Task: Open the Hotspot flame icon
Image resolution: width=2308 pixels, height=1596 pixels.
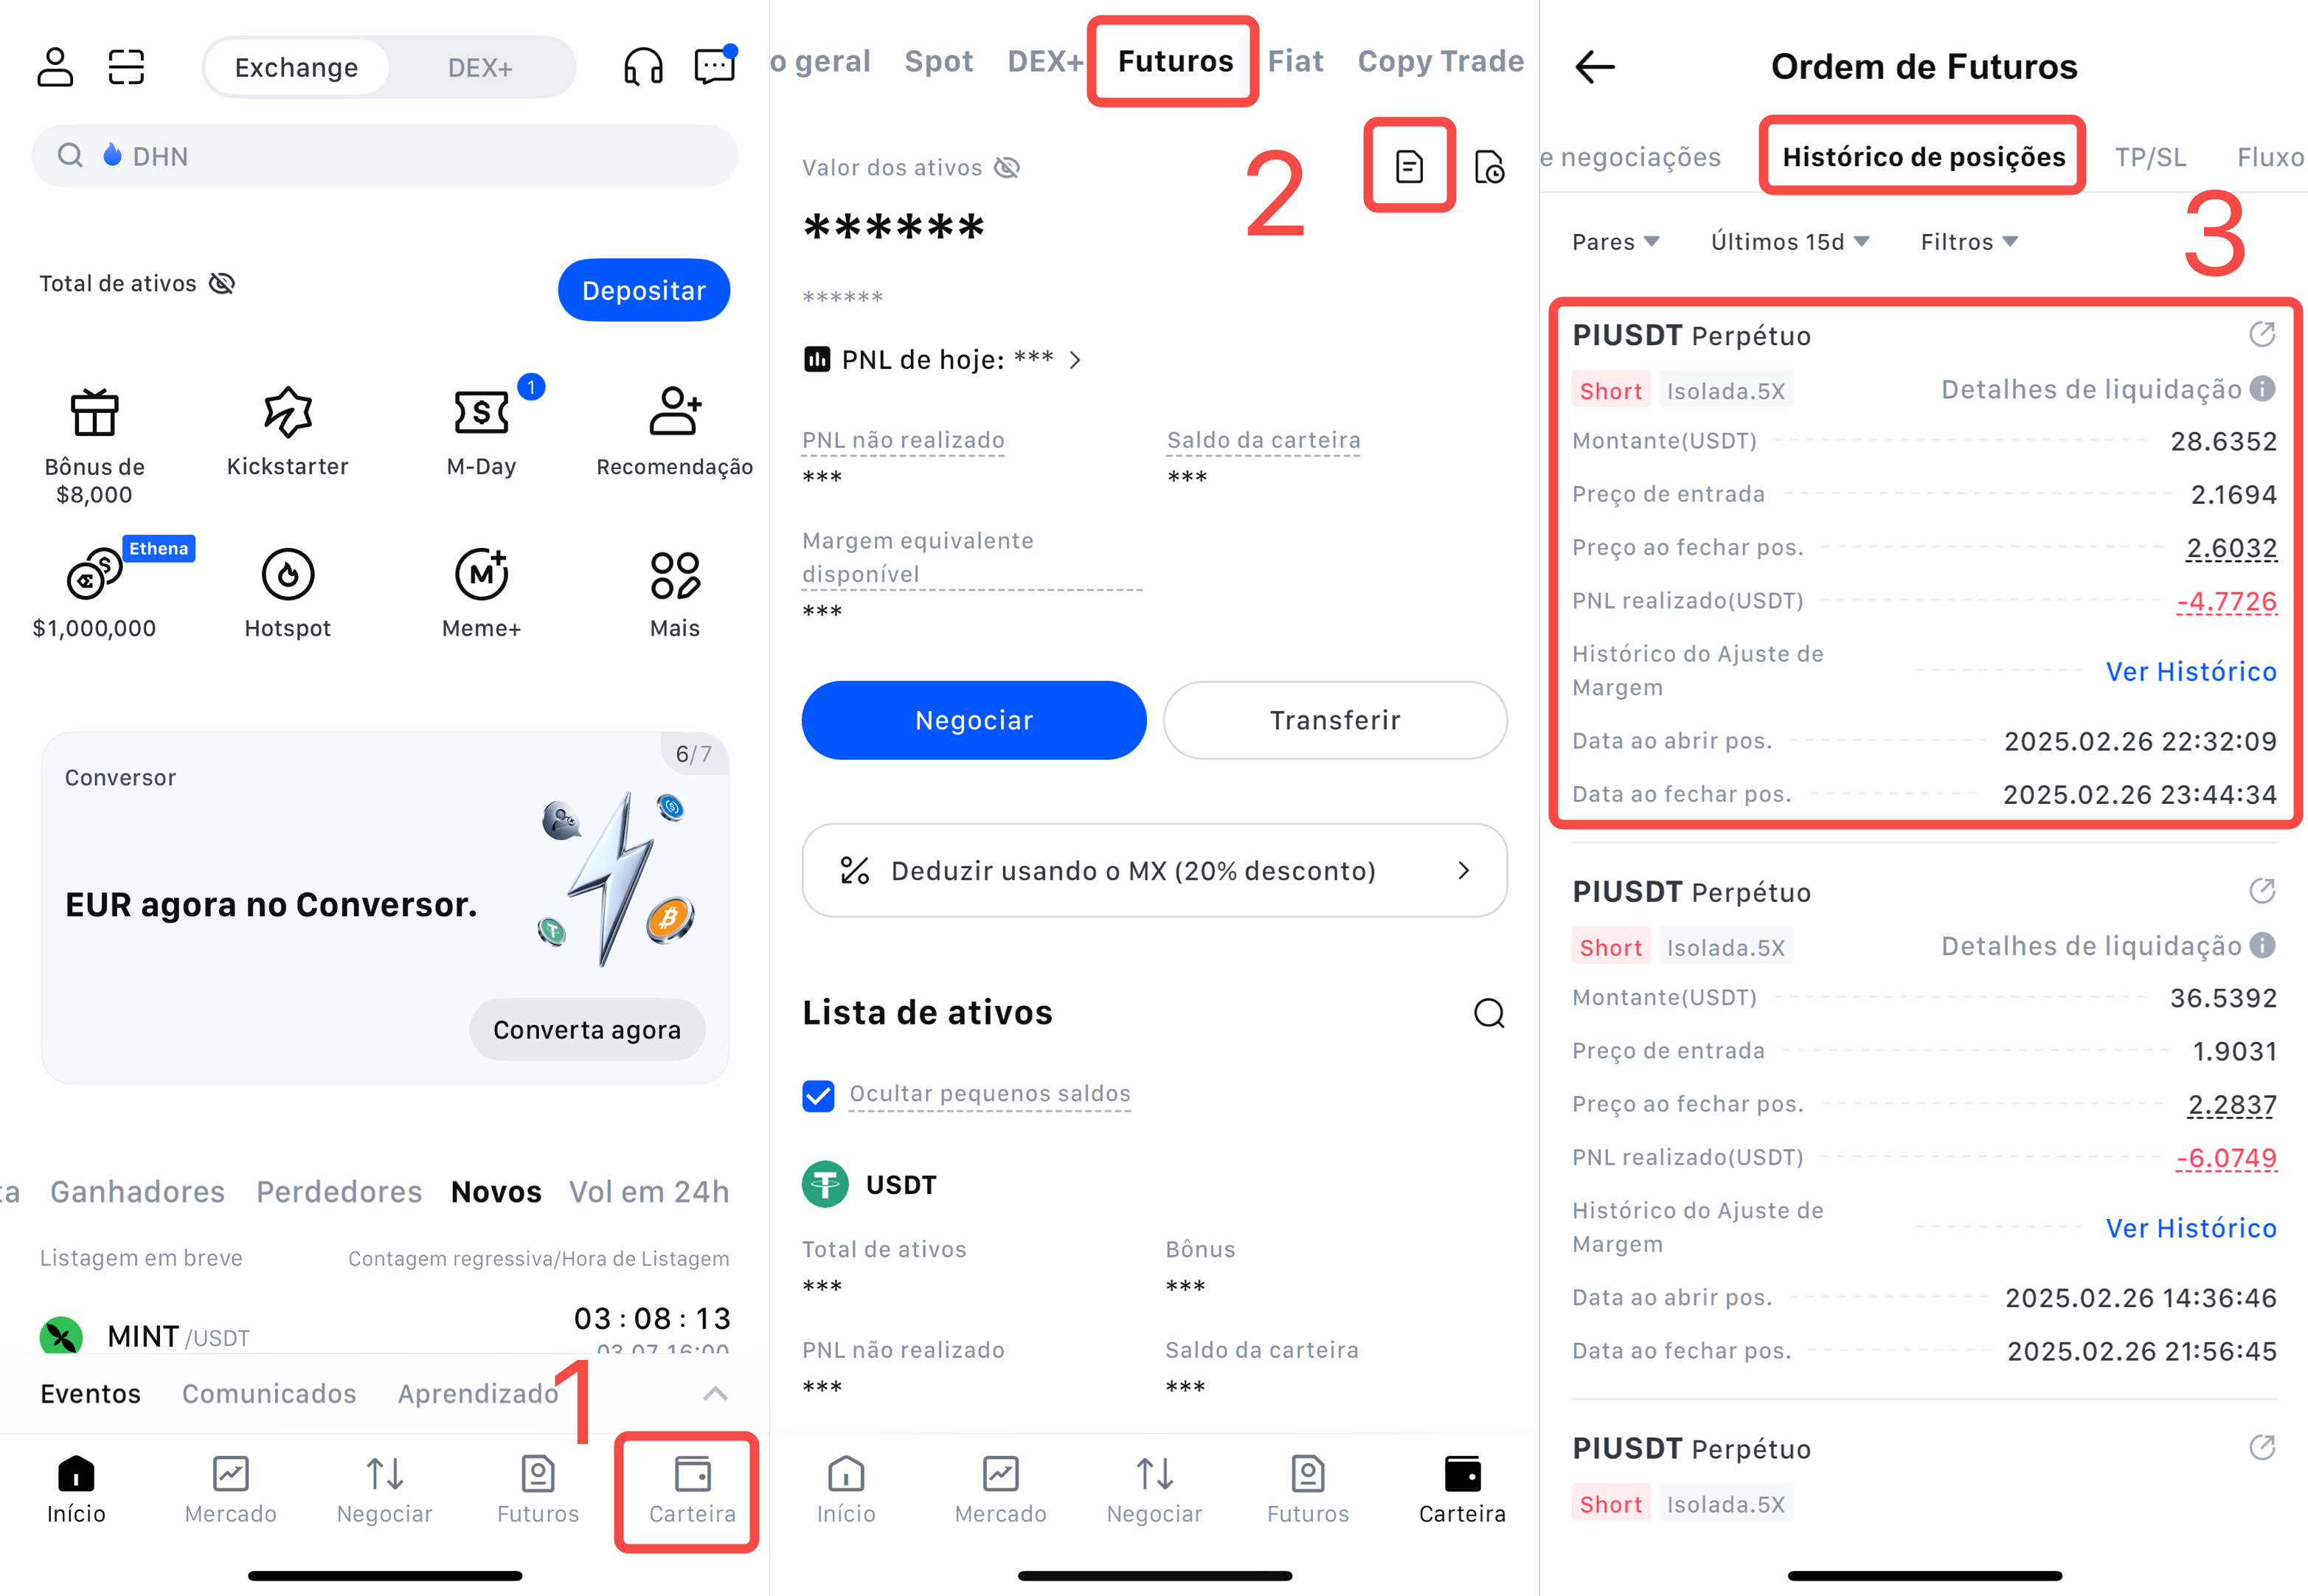Action: click(288, 574)
